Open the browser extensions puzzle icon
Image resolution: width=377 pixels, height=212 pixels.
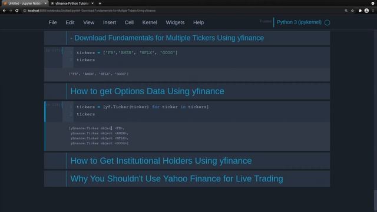[360, 11]
